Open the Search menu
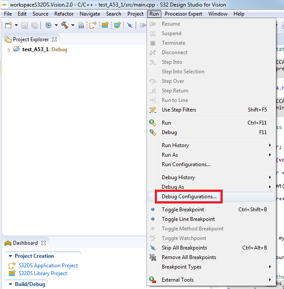Viewport: 284px width, 289px height. (114, 14)
